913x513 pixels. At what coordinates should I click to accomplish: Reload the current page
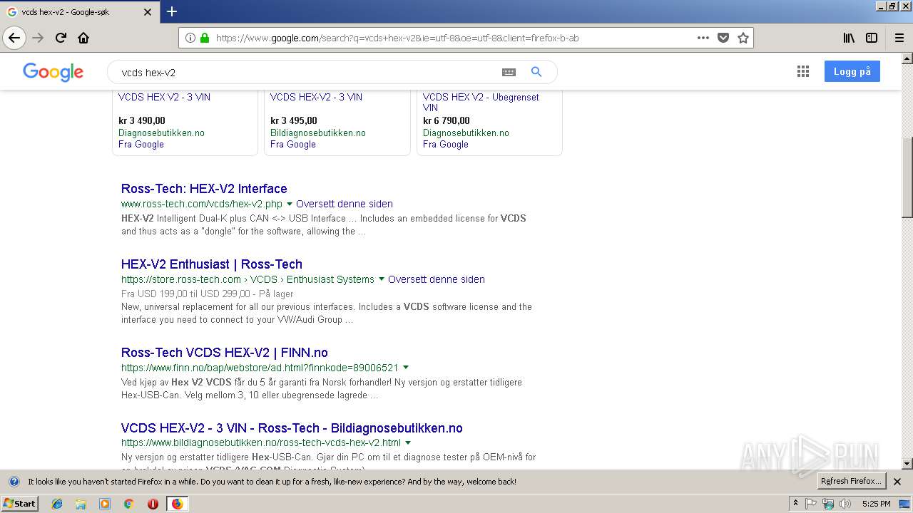click(x=61, y=38)
